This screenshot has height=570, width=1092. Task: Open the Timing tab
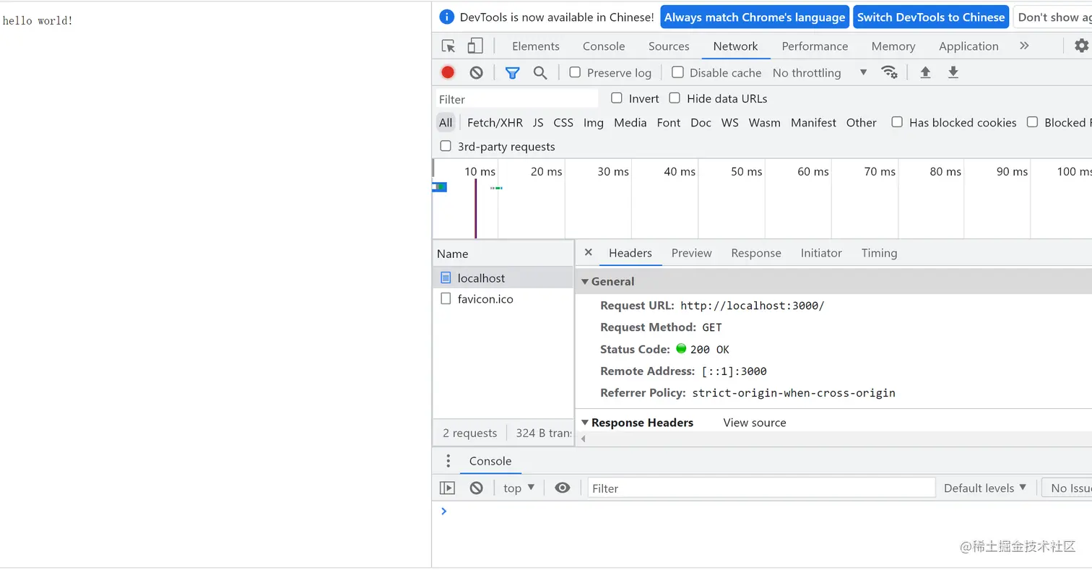pyautogui.click(x=879, y=253)
